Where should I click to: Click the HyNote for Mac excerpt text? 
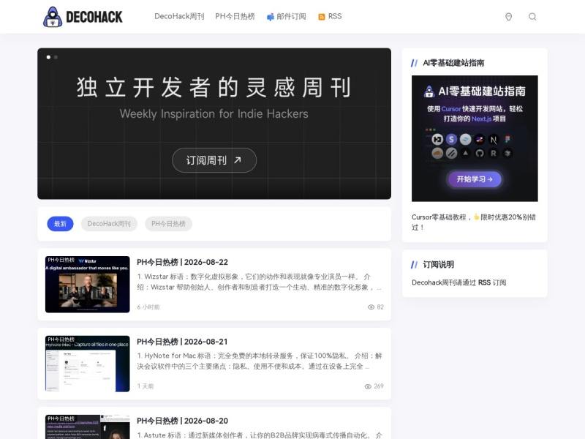(x=260, y=361)
